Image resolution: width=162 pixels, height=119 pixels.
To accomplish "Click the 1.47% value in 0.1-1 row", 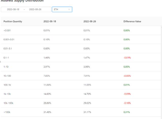I will pyautogui.click(x=87, y=58).
